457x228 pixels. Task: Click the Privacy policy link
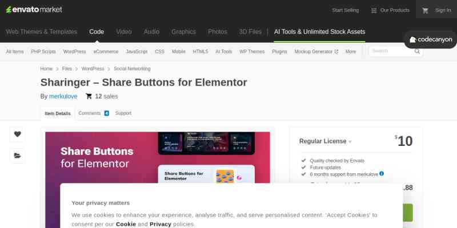pos(161,224)
